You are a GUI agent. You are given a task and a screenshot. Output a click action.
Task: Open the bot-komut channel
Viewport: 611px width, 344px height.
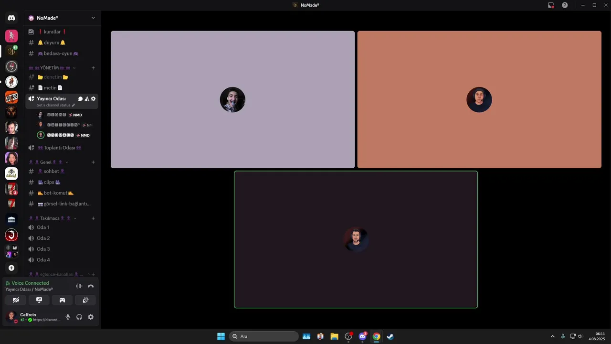[62, 193]
